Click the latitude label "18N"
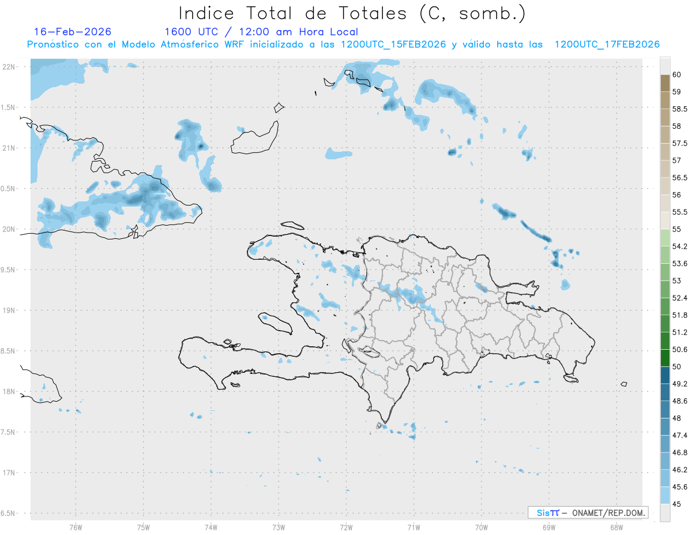Screen dimensions: 692x535 10,392
